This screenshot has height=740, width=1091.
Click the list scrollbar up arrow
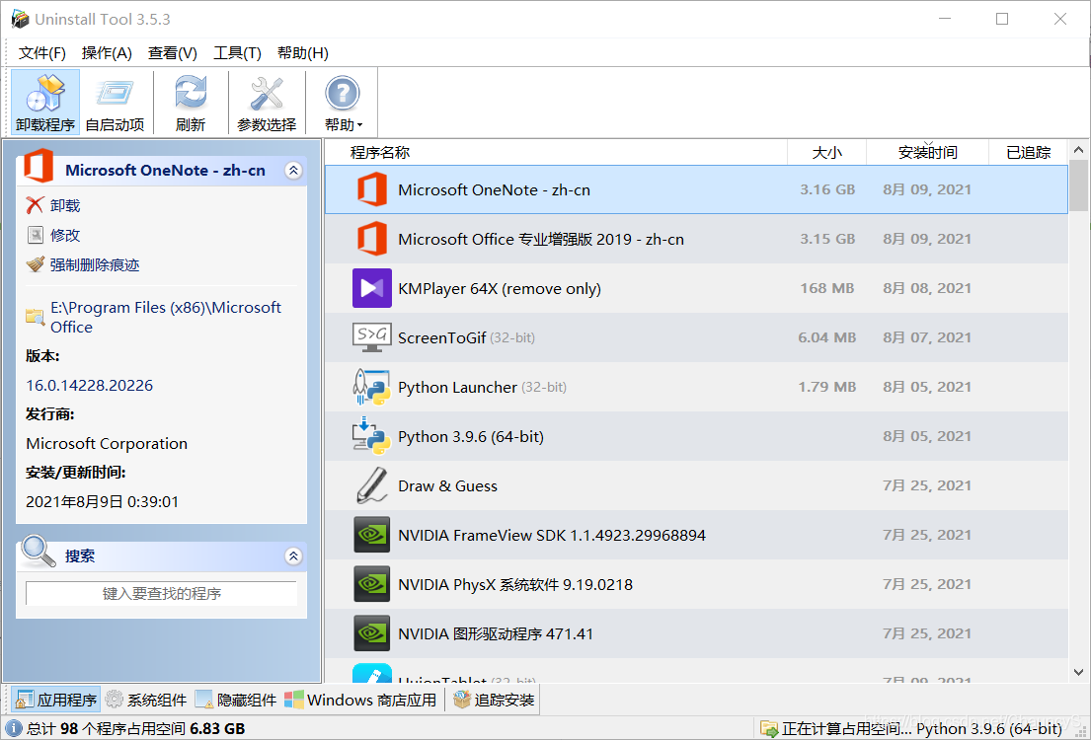click(x=1078, y=150)
